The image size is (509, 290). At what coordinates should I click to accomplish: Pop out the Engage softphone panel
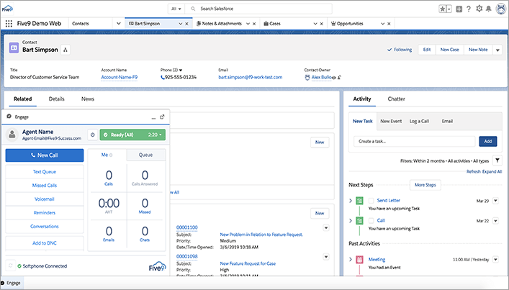pos(162,116)
